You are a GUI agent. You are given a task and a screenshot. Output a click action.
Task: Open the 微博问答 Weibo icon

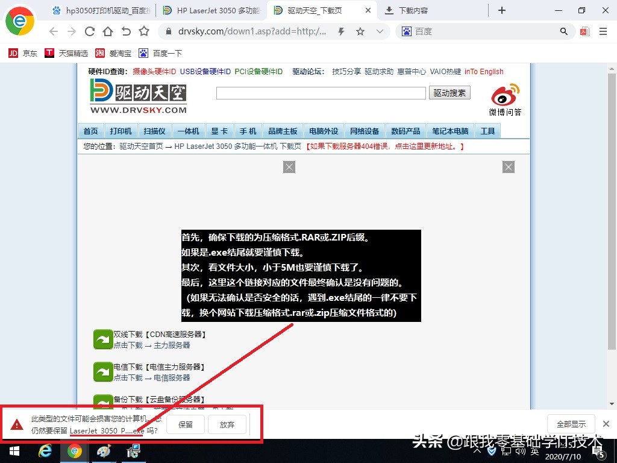pyautogui.click(x=505, y=95)
